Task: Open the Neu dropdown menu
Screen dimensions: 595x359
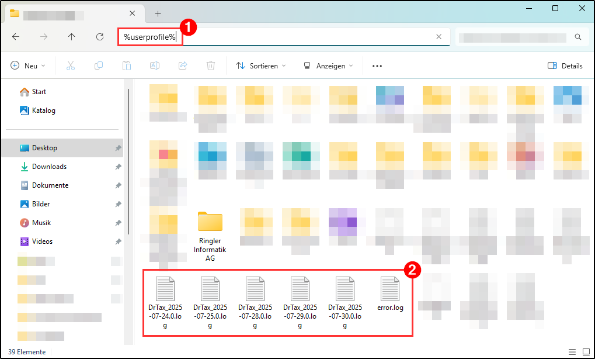Action: (x=28, y=66)
